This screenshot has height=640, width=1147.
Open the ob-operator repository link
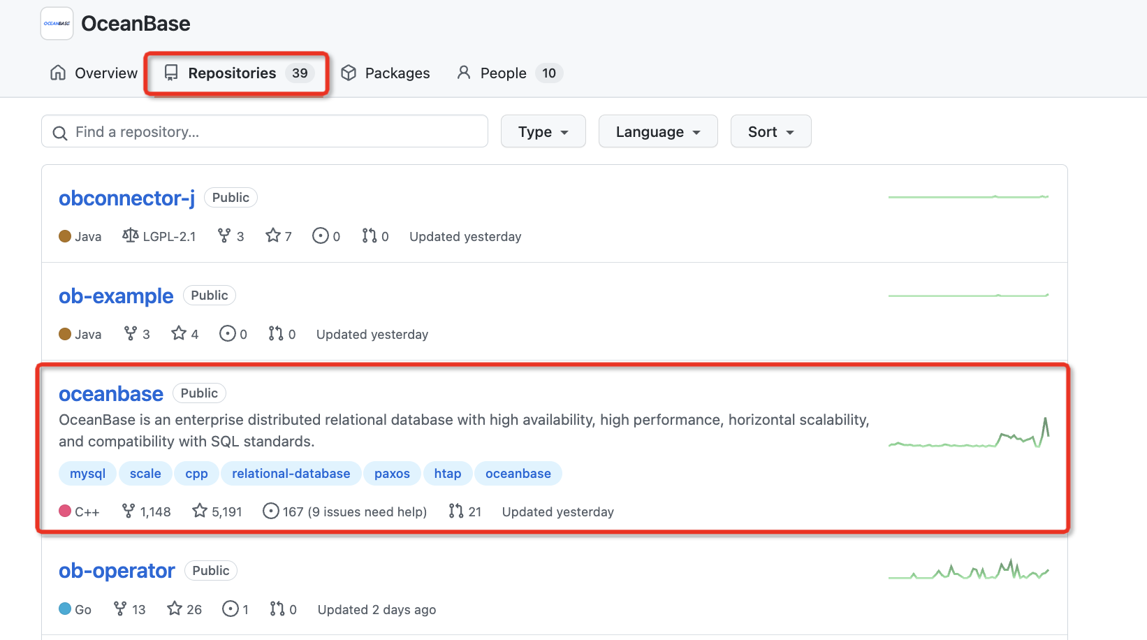pyautogui.click(x=117, y=571)
